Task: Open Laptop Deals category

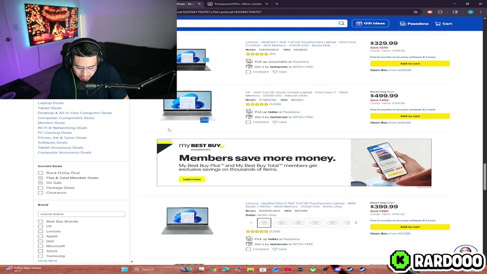Action: click(x=51, y=103)
